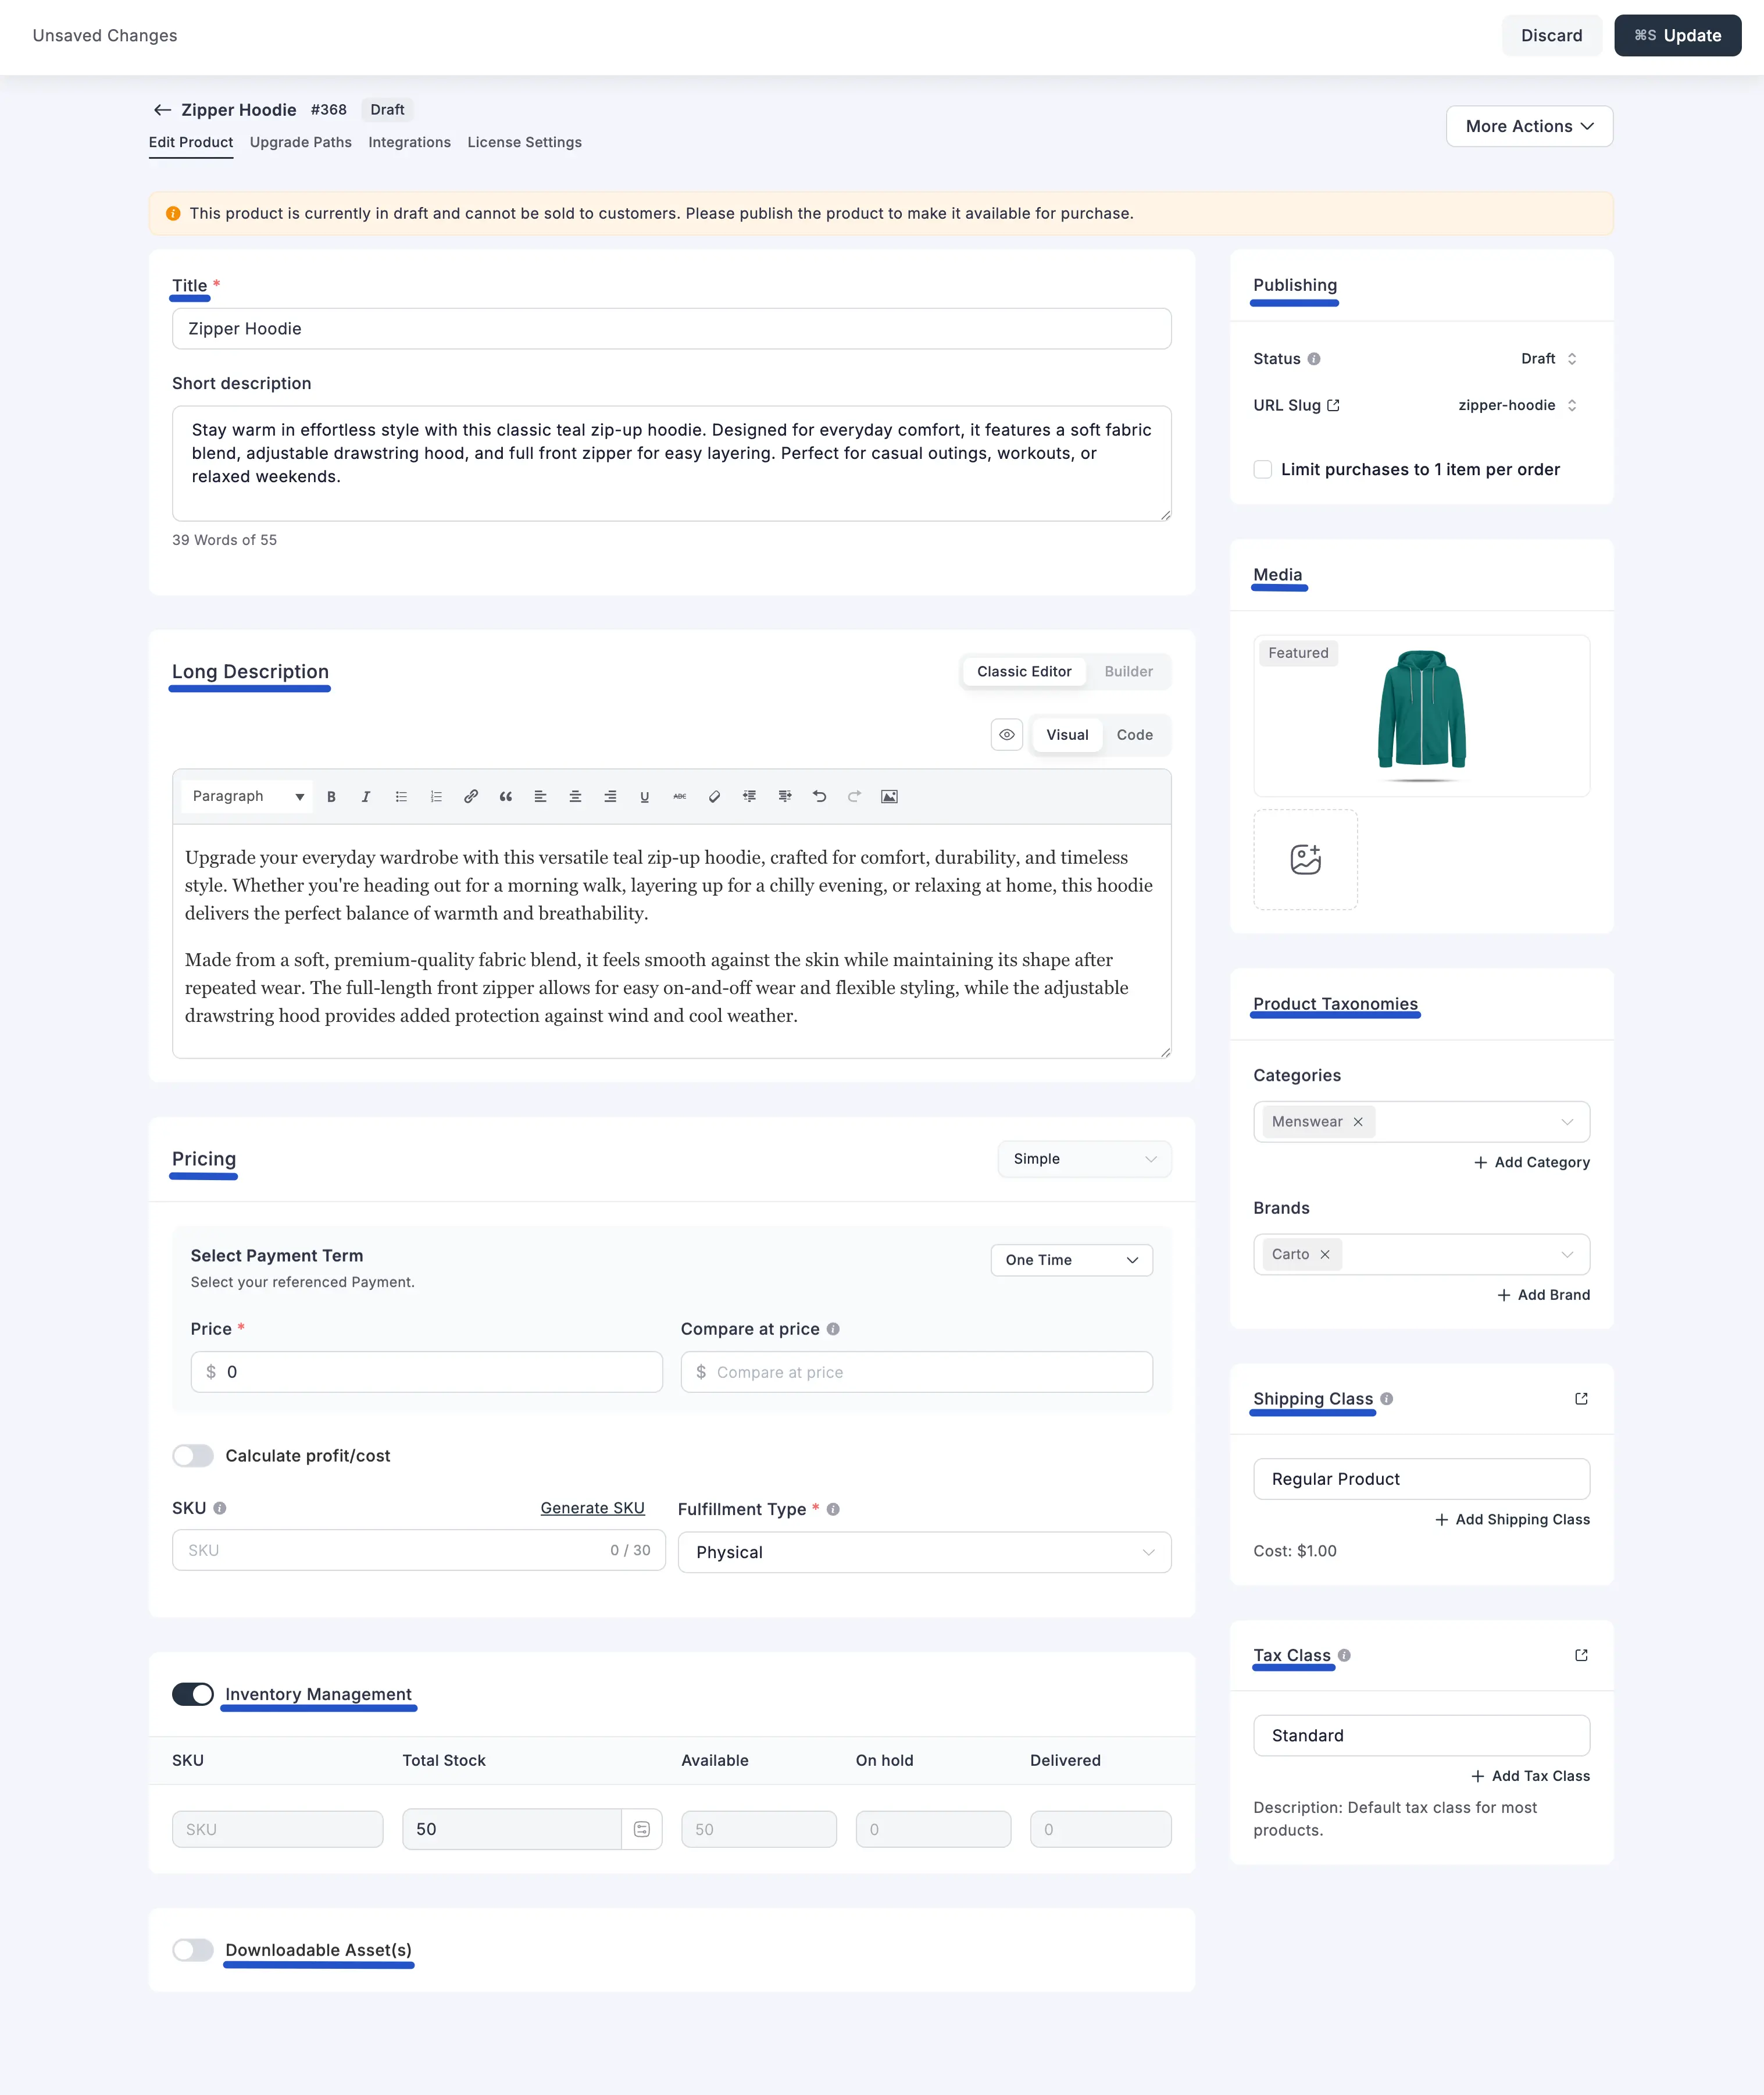1764x2095 pixels.
Task: Insert a bulleted list into the description
Action: (x=401, y=796)
